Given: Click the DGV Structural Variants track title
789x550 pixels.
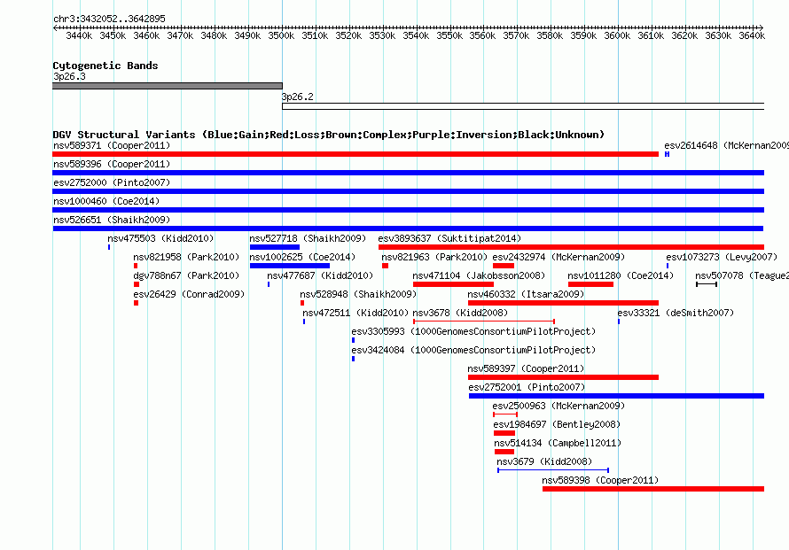Looking at the screenshot, I should point(329,135).
